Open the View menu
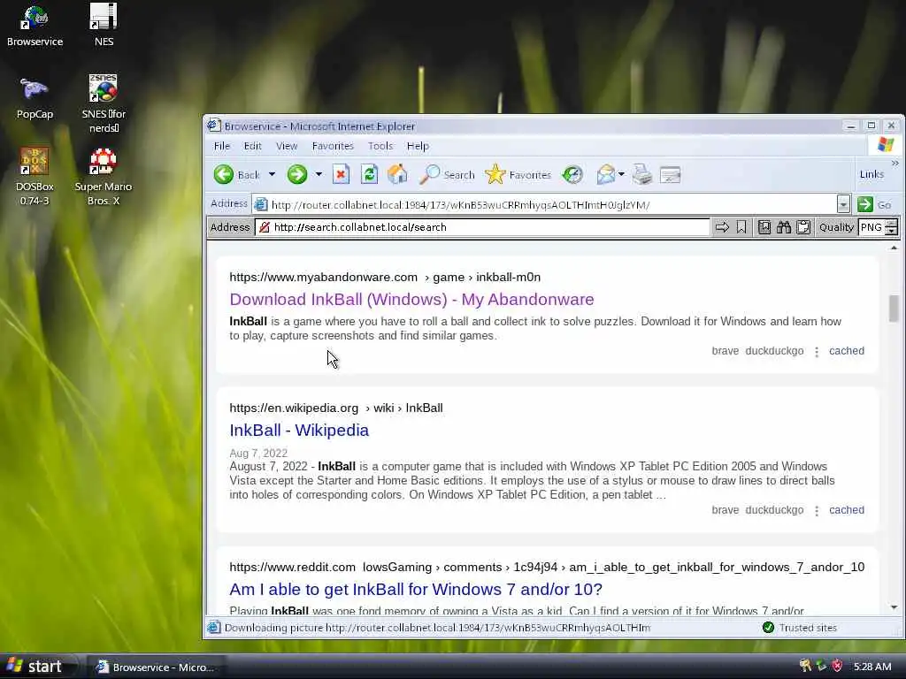 pos(287,146)
